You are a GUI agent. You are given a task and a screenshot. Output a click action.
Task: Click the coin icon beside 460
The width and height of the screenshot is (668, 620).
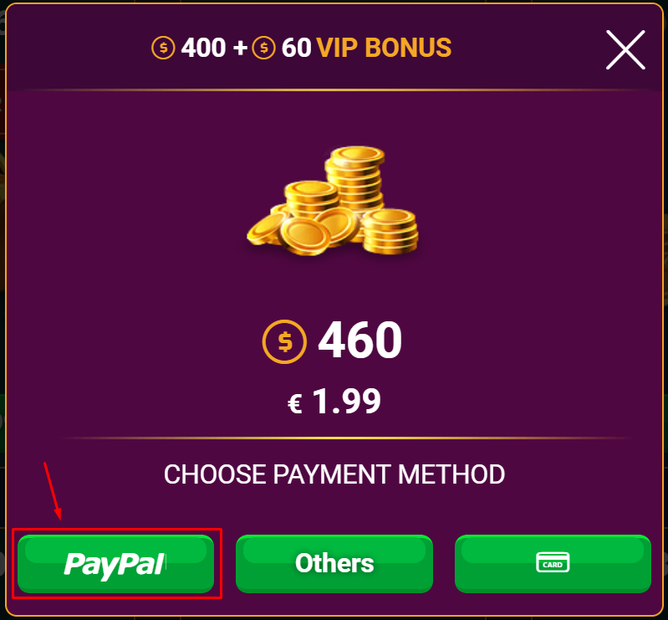pos(284,341)
